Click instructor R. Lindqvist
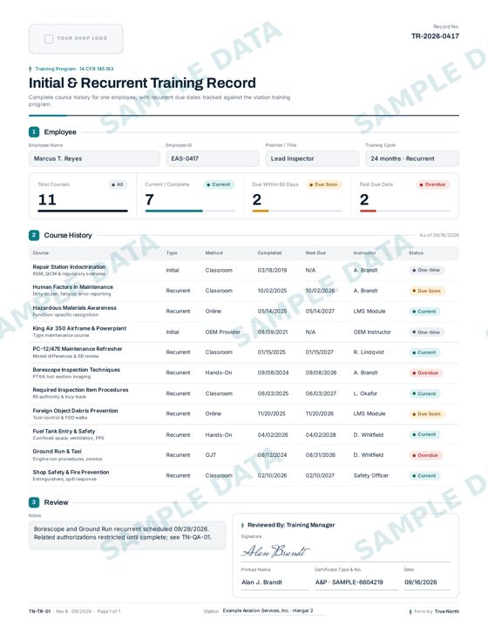488x631 pixels. [x=369, y=352]
